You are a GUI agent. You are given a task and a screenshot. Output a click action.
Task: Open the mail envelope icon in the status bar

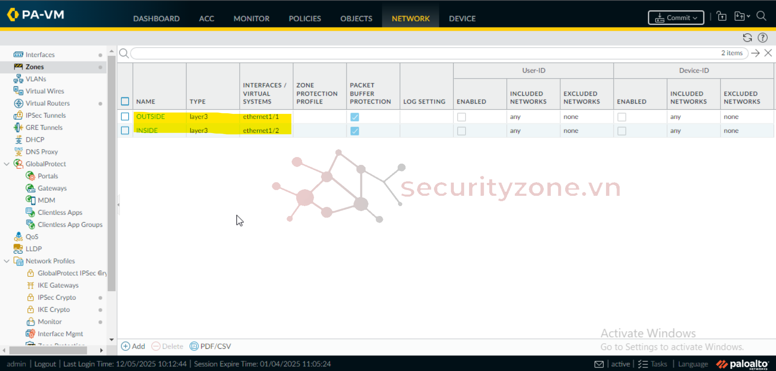[599, 364]
